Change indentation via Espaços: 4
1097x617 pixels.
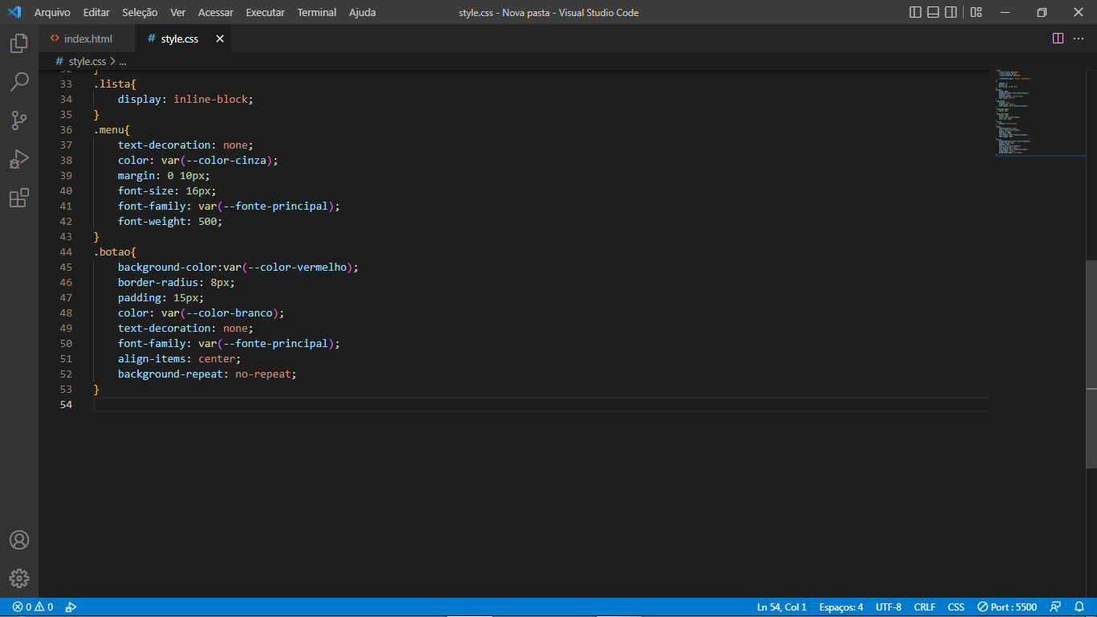pos(841,607)
